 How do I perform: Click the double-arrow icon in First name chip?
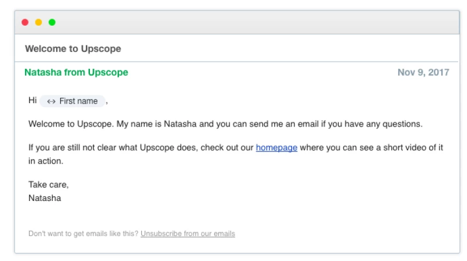(x=51, y=101)
